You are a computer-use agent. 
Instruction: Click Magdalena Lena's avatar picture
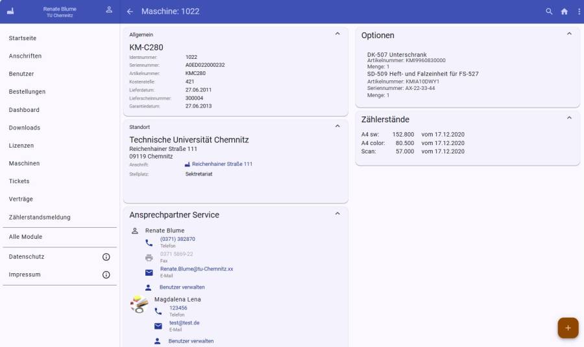139,305
